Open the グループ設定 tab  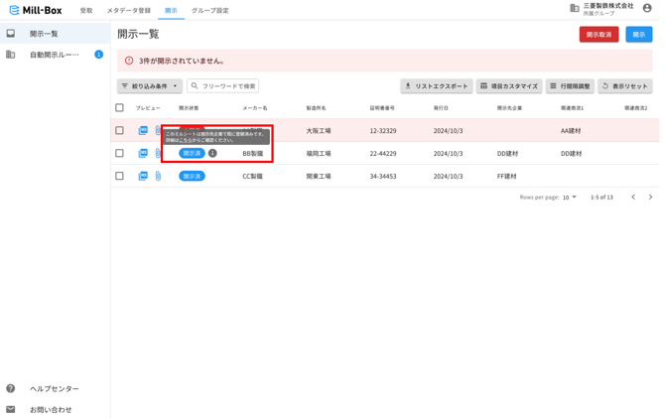coord(209,11)
